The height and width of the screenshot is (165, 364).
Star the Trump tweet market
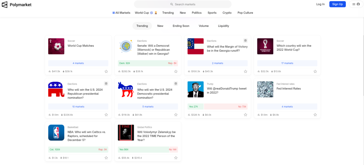coord(245,115)
